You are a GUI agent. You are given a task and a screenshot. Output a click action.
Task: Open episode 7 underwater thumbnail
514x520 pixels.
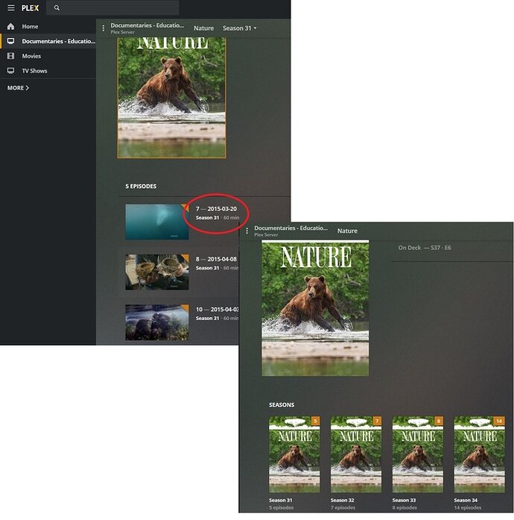coord(157,222)
